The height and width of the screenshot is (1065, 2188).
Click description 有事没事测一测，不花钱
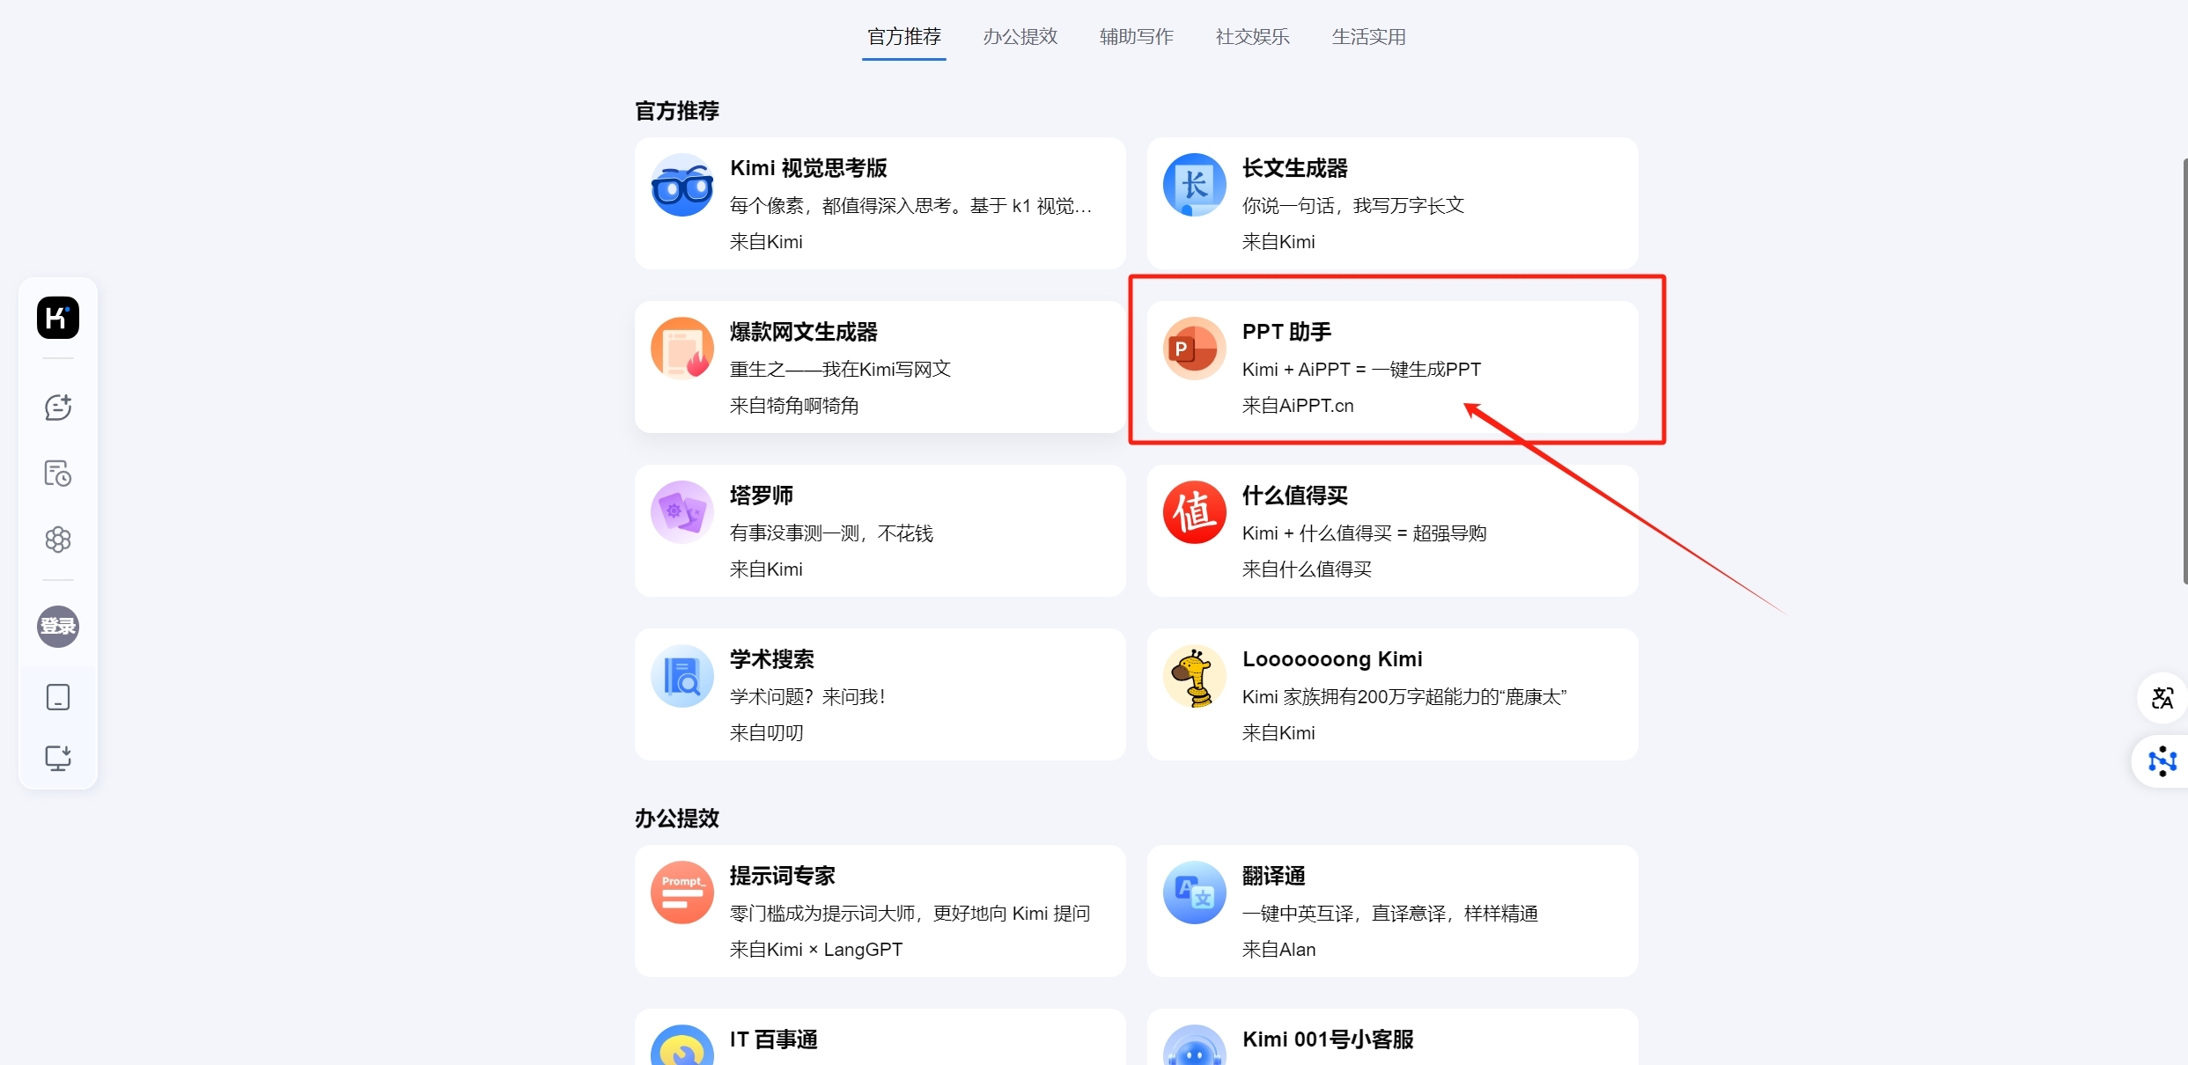point(831,532)
